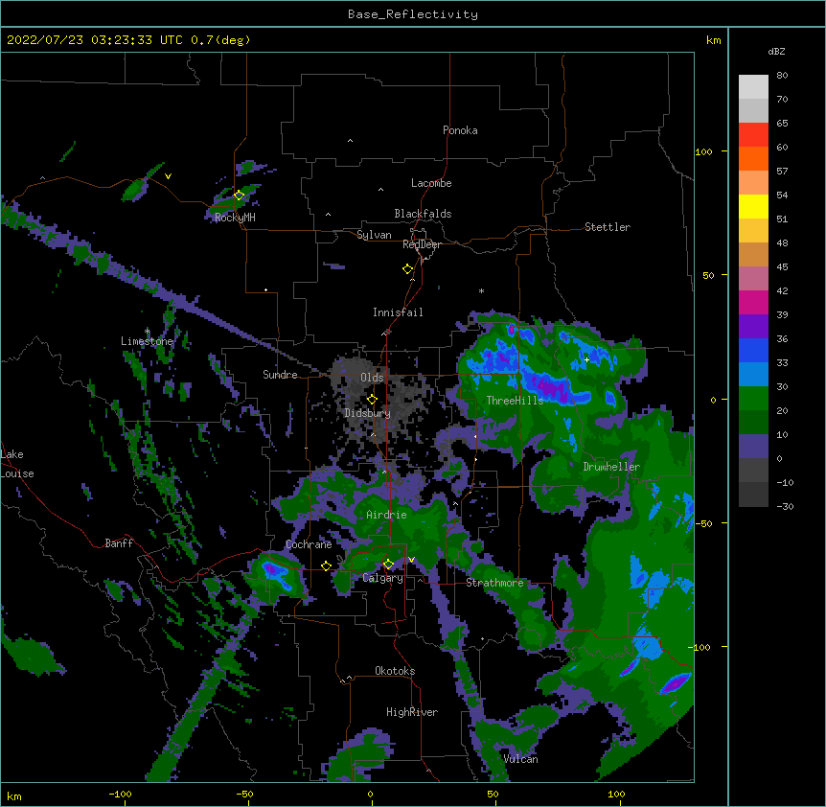The width and height of the screenshot is (826, 807).
Task: Click the 50 tick on bottom axis
Action: (x=493, y=794)
